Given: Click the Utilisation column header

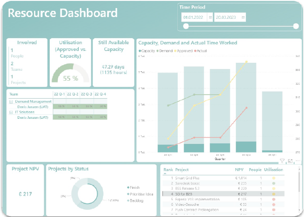Looking at the screenshot, I should click(x=274, y=170).
